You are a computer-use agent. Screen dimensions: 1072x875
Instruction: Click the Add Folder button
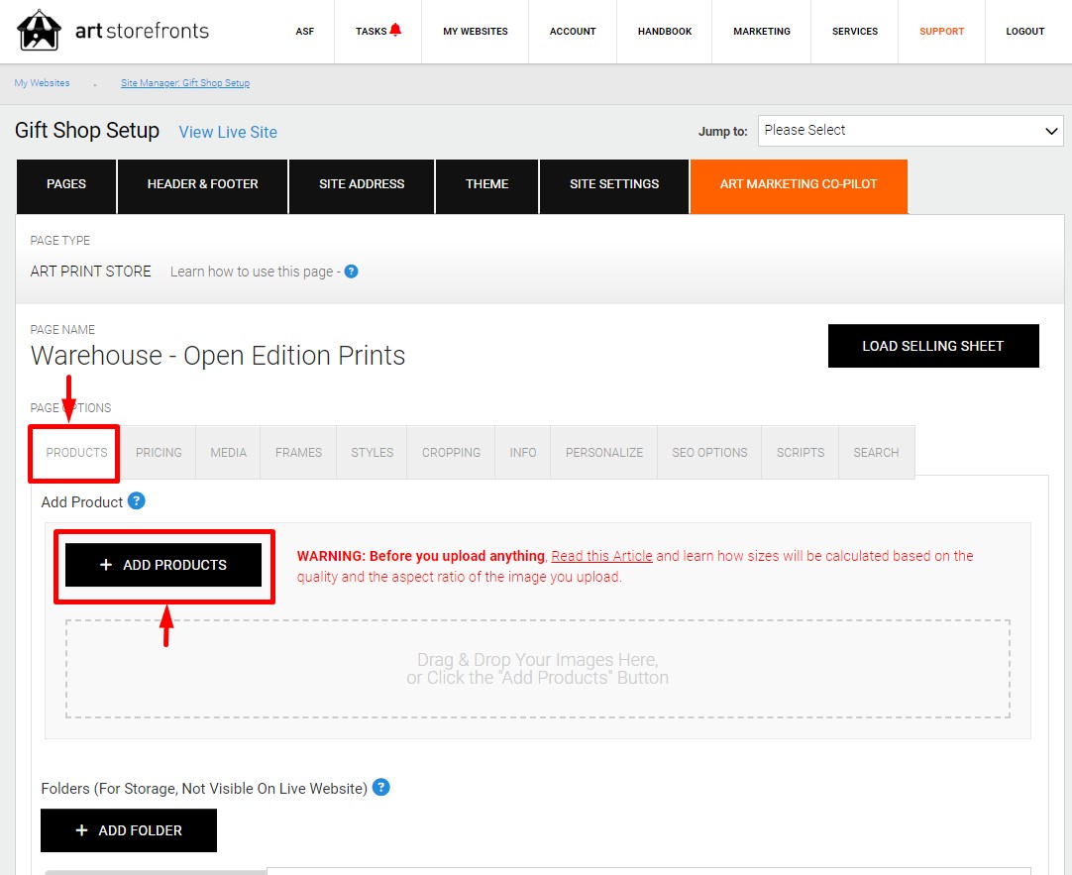click(x=129, y=830)
